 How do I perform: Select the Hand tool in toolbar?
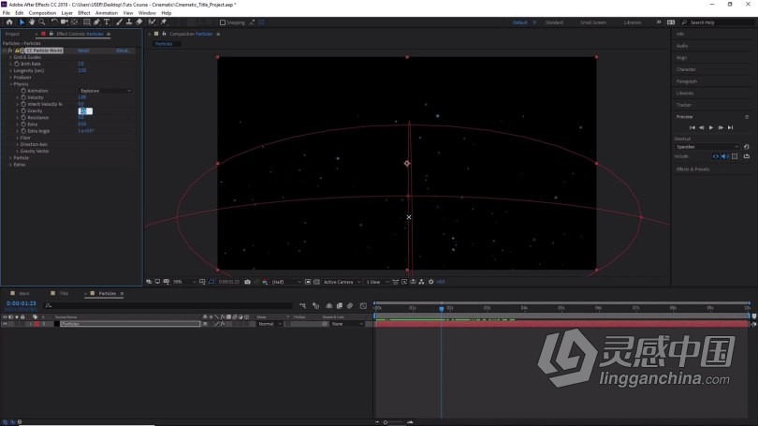click(32, 22)
